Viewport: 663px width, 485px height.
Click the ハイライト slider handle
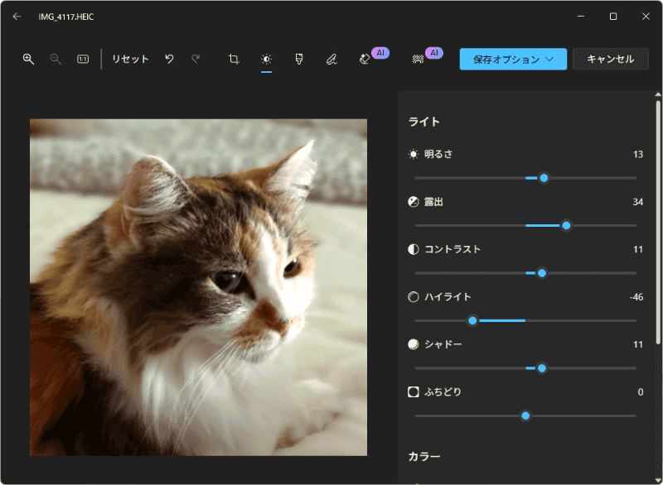pos(472,320)
